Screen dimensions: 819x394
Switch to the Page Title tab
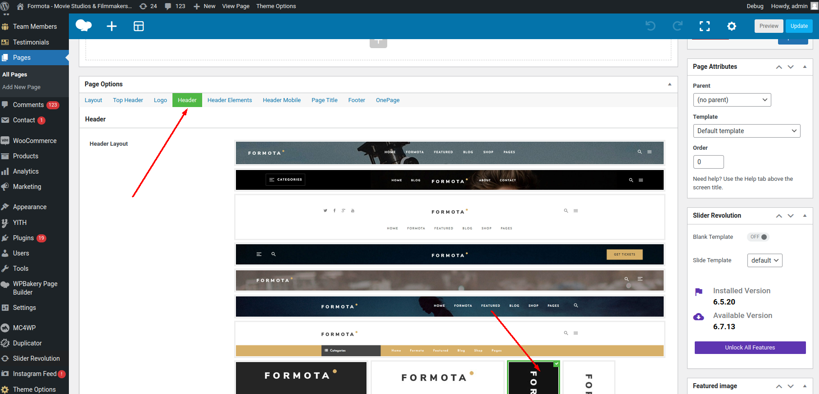pyautogui.click(x=325, y=100)
